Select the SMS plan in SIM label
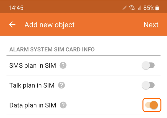Screen dimensions: 167x118 pyautogui.click(x=32, y=65)
